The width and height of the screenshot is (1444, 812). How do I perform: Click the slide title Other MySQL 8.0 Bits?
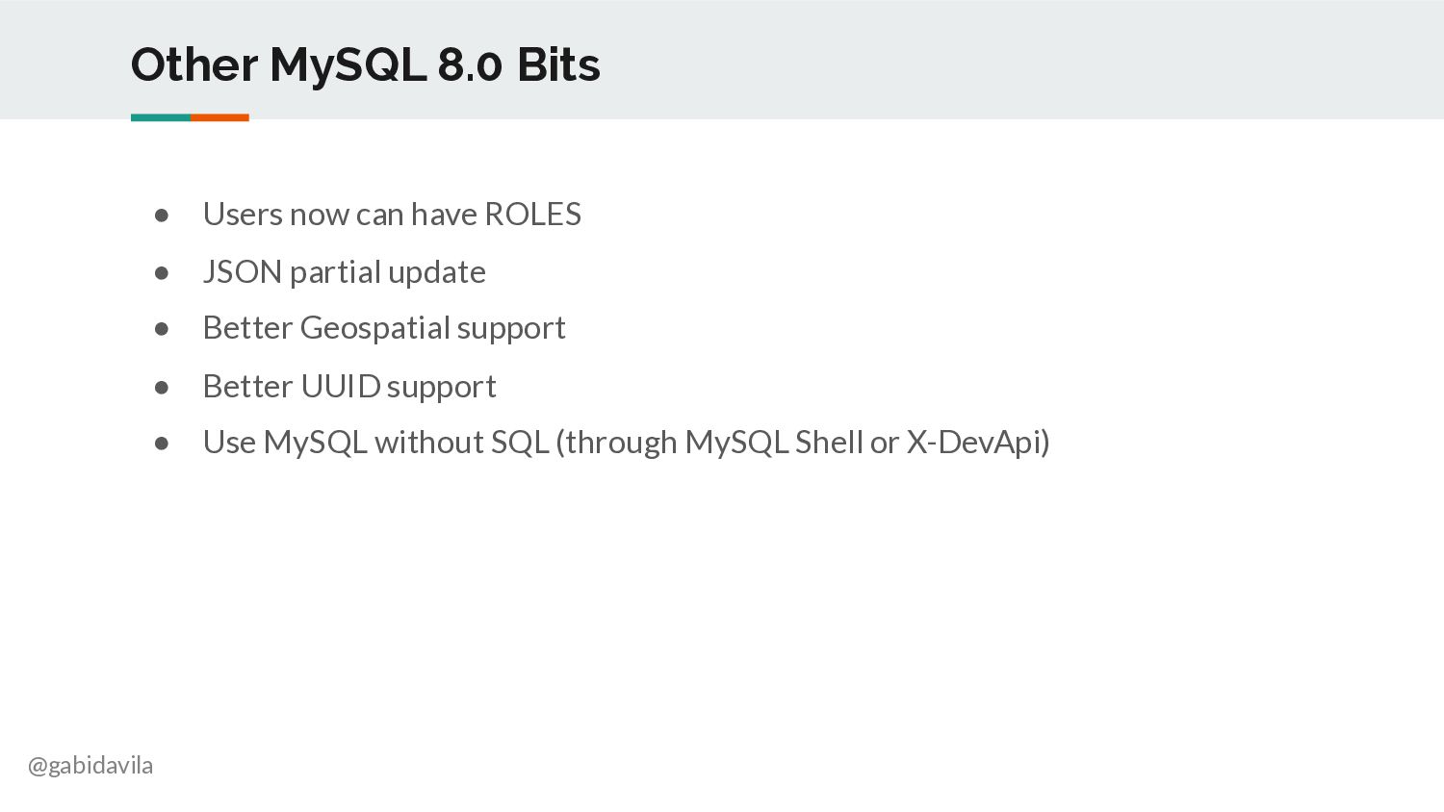click(365, 65)
